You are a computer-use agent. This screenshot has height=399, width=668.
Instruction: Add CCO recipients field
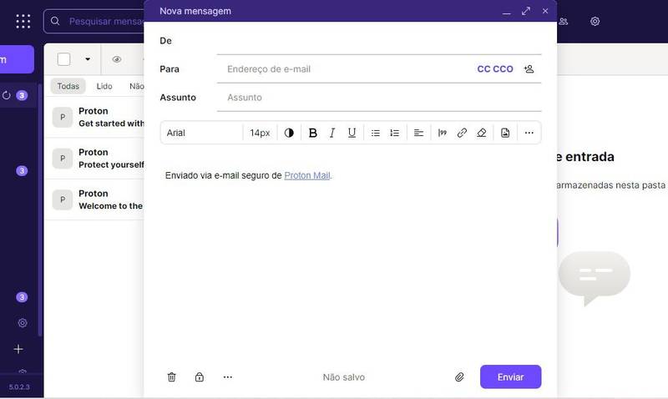point(504,69)
